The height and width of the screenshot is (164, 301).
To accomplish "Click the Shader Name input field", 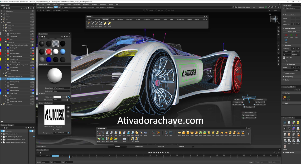I will (x=62, y=88).
